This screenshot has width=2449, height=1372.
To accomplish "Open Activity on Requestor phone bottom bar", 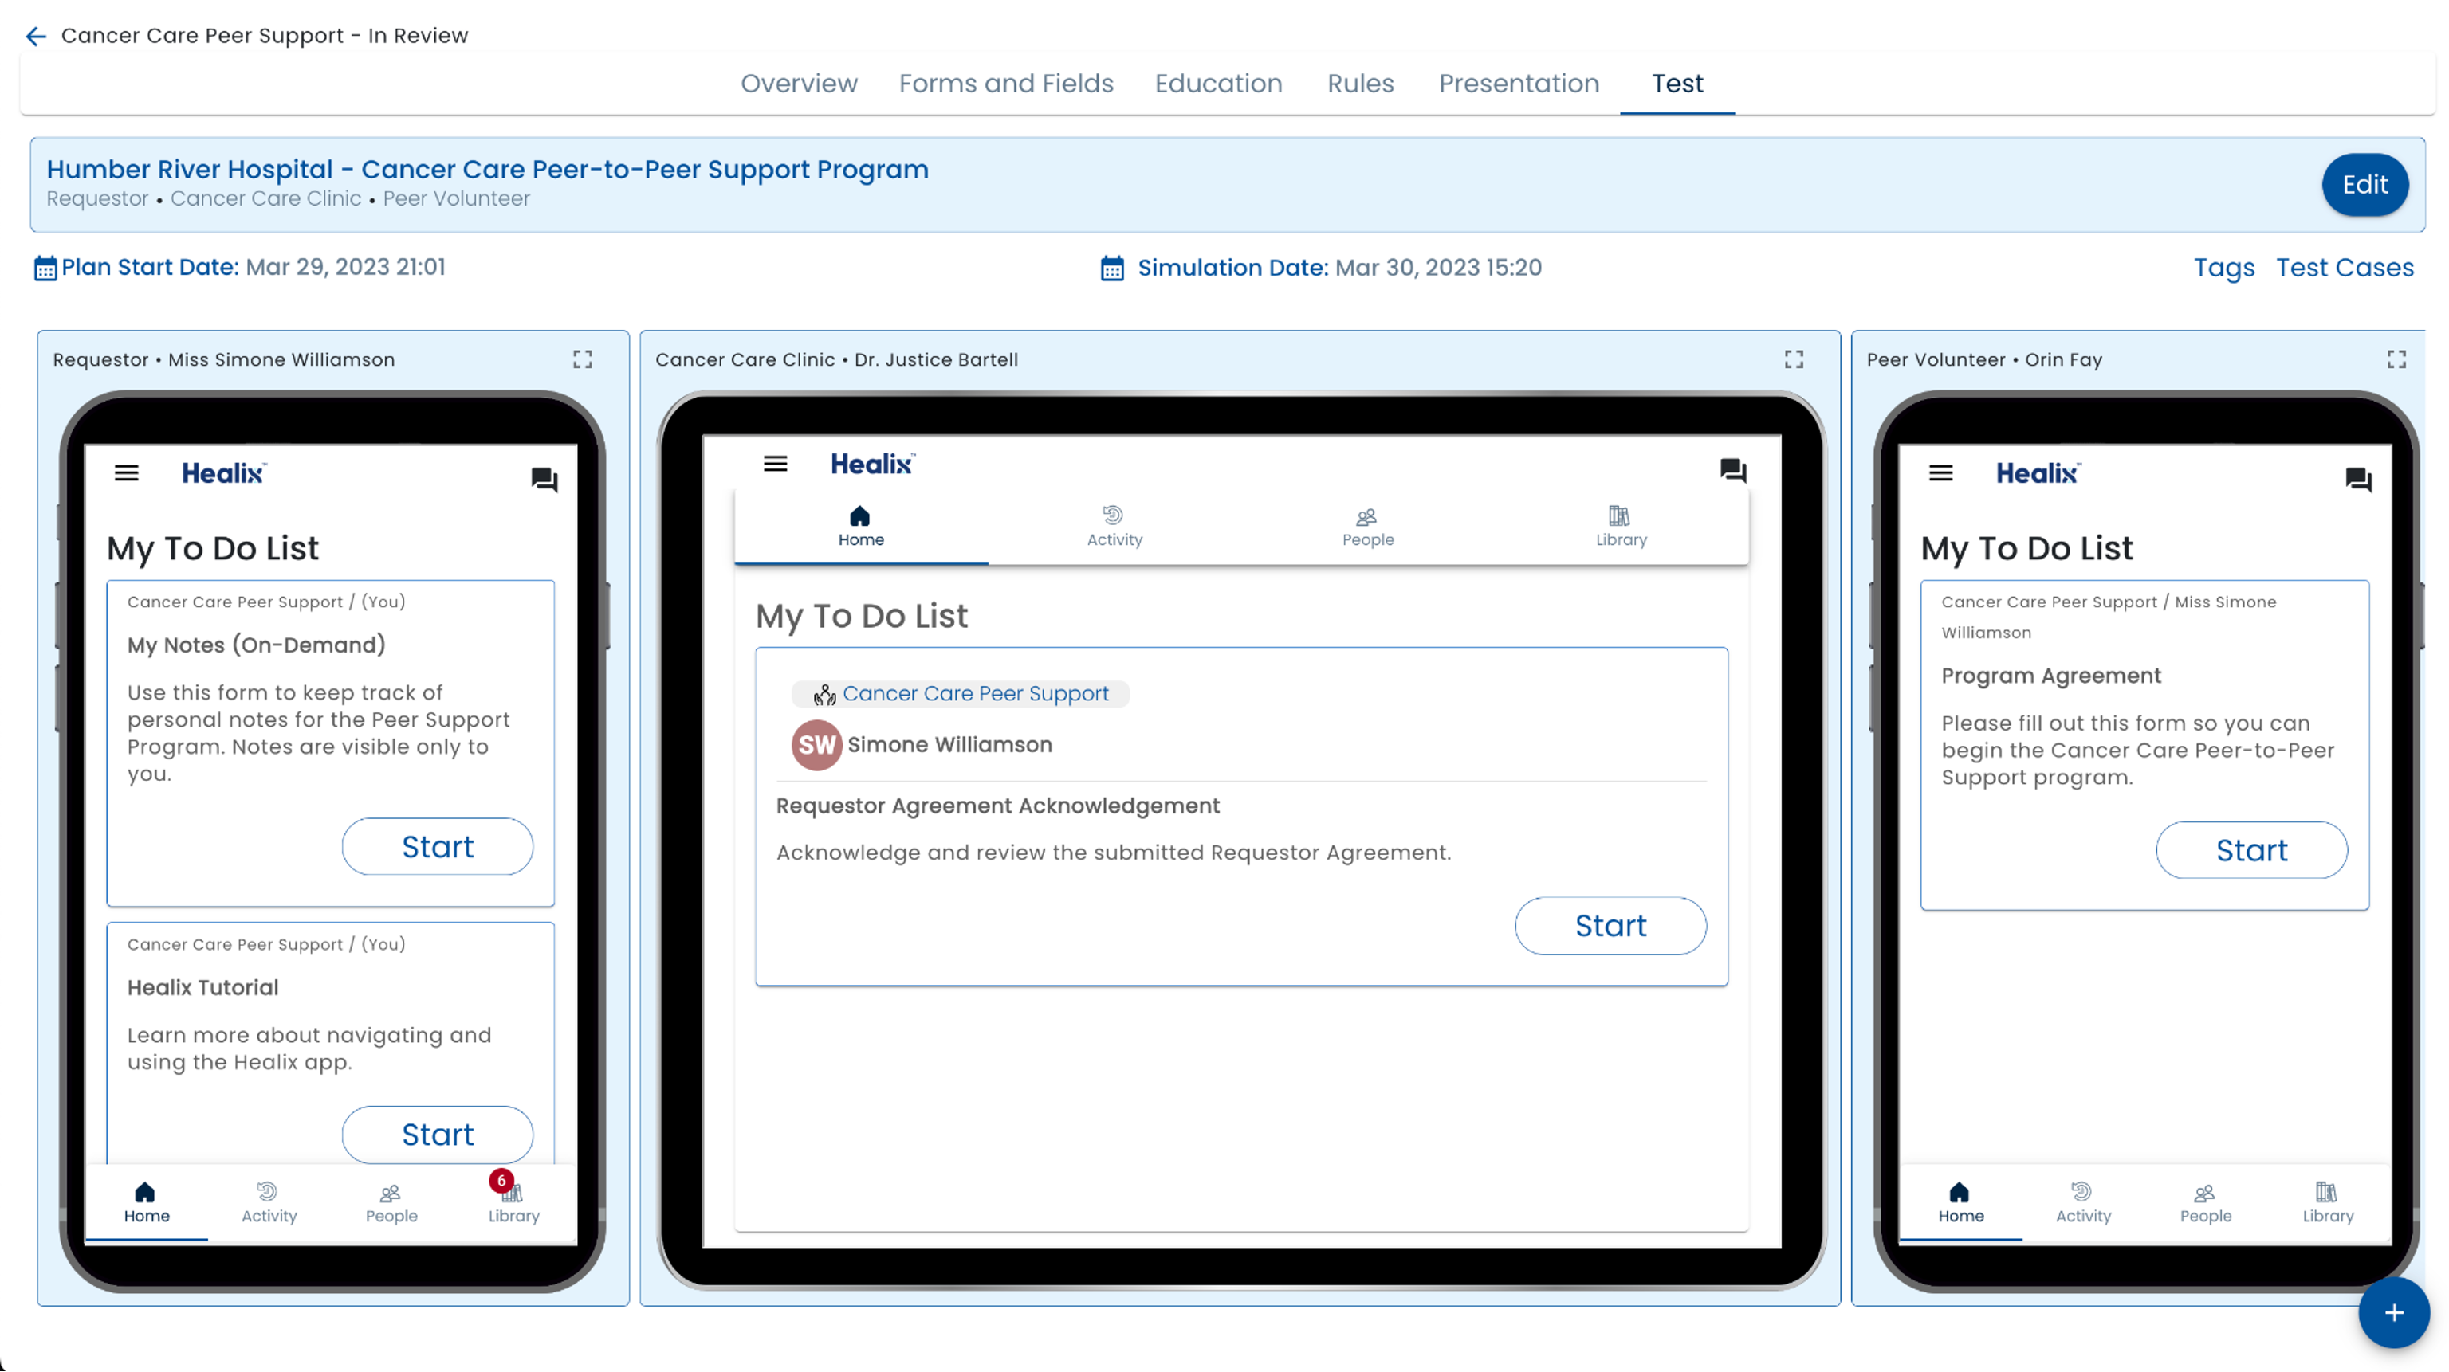I will [269, 1203].
